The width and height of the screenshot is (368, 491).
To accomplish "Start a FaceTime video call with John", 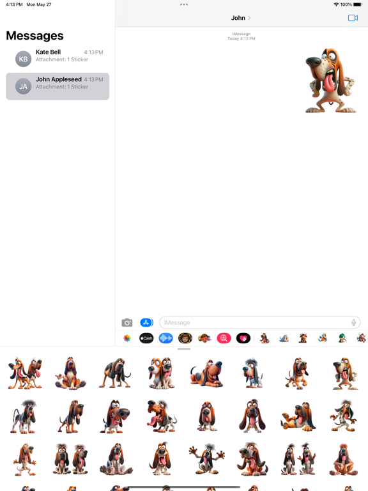I will (353, 18).
